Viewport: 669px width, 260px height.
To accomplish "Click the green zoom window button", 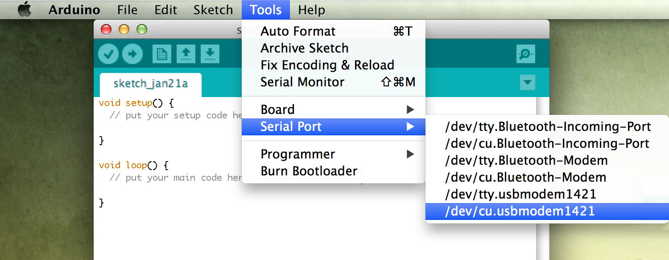I will pos(142,30).
